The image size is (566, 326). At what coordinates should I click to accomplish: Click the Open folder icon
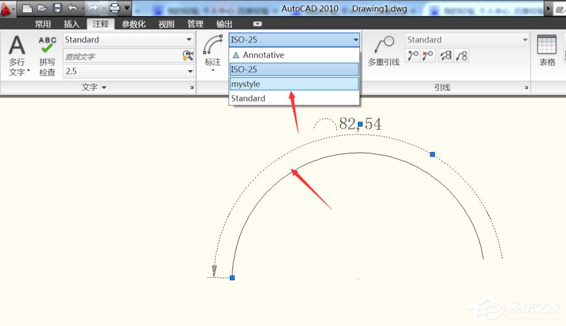(x=42, y=8)
